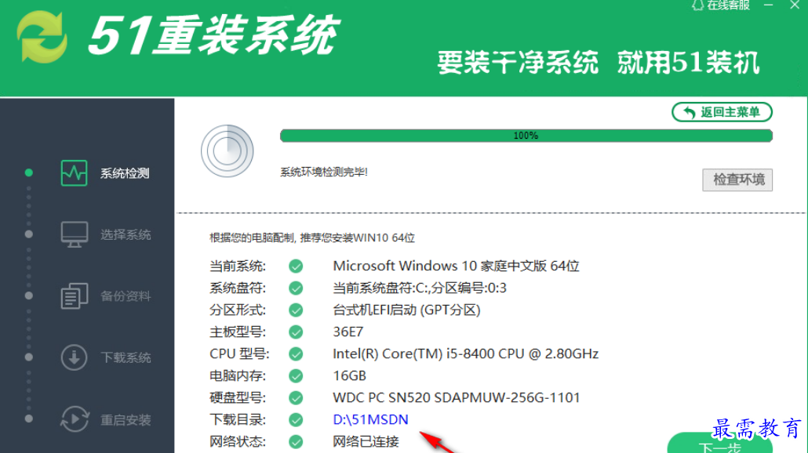Click the label 当前系统:
This screenshot has width=808, height=453.
click(238, 266)
